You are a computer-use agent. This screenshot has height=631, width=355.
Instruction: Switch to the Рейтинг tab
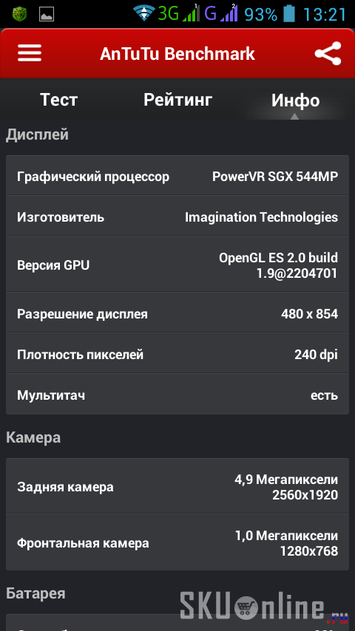point(177,100)
